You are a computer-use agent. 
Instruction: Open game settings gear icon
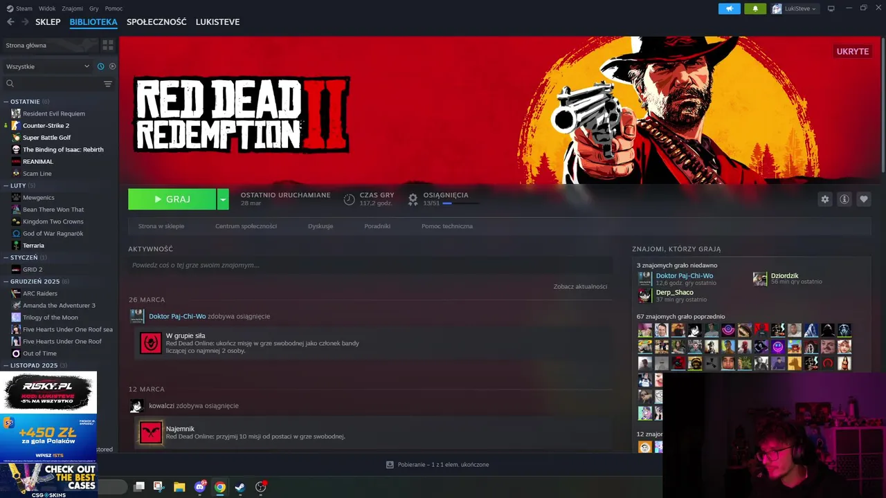(824, 199)
